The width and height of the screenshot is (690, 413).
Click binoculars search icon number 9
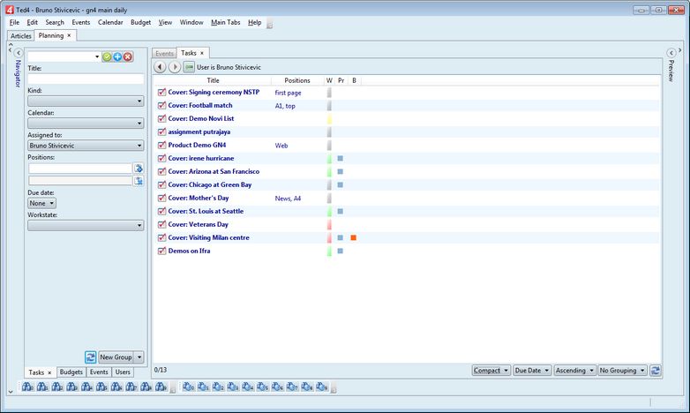[161, 387]
